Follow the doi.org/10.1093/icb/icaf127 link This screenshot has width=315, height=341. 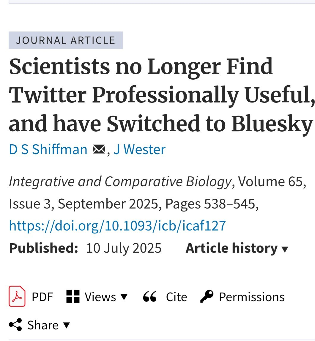click(117, 226)
